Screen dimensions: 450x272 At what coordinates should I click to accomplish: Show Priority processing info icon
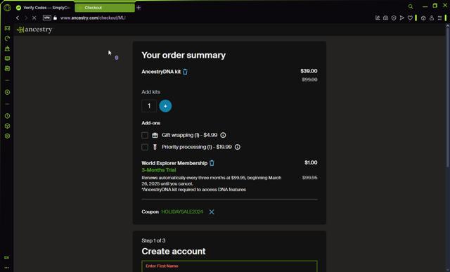click(238, 147)
